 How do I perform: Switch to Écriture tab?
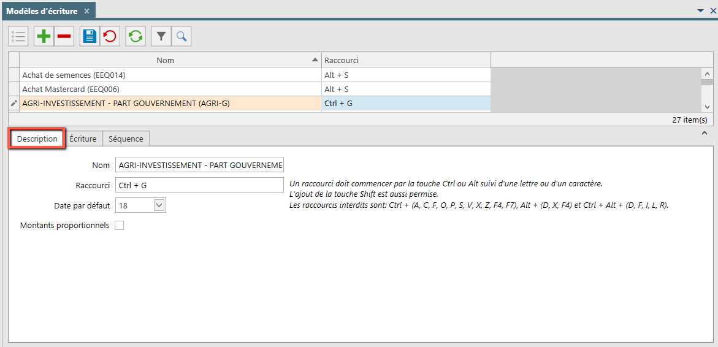click(x=83, y=139)
